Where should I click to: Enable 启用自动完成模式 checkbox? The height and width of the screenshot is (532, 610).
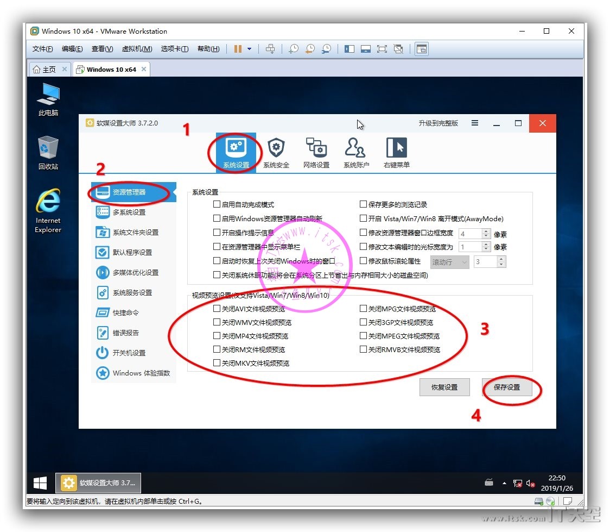pyautogui.click(x=217, y=204)
